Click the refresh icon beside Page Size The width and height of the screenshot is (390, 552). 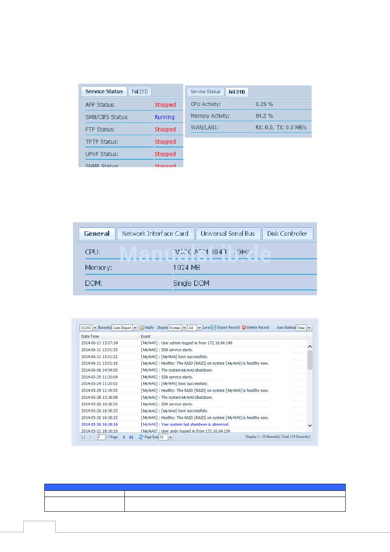click(141, 437)
